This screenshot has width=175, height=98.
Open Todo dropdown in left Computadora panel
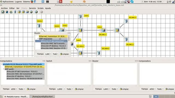point(22,89)
